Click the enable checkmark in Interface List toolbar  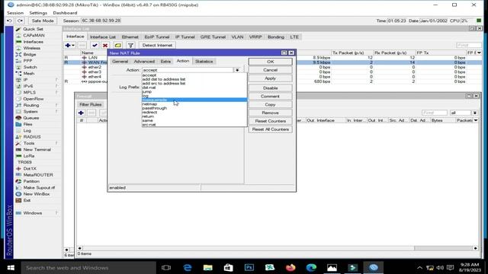tap(95, 46)
